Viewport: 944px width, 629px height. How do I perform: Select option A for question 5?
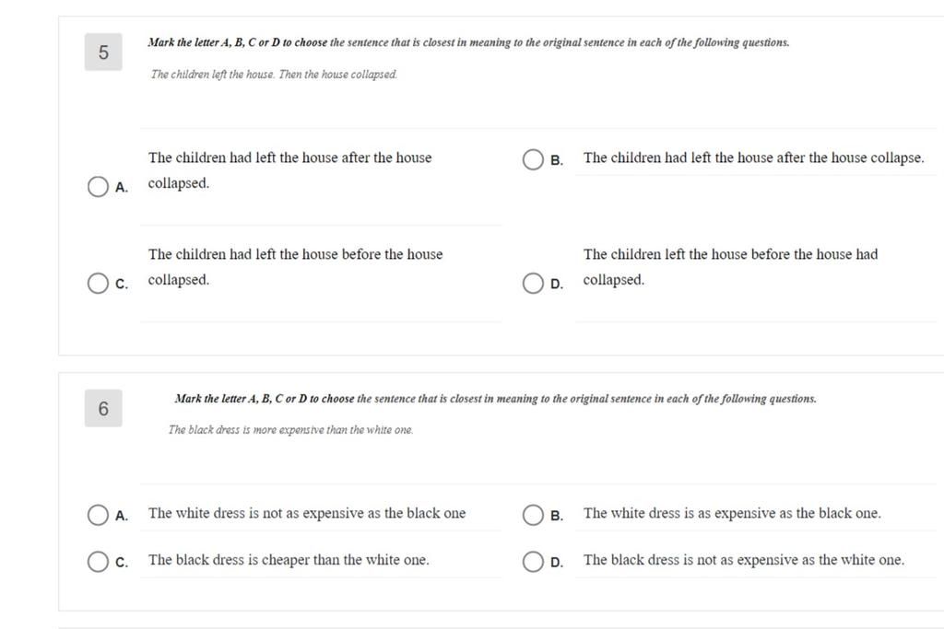[98, 186]
